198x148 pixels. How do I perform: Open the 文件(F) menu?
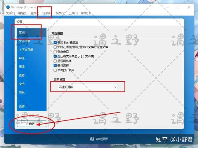(10, 13)
